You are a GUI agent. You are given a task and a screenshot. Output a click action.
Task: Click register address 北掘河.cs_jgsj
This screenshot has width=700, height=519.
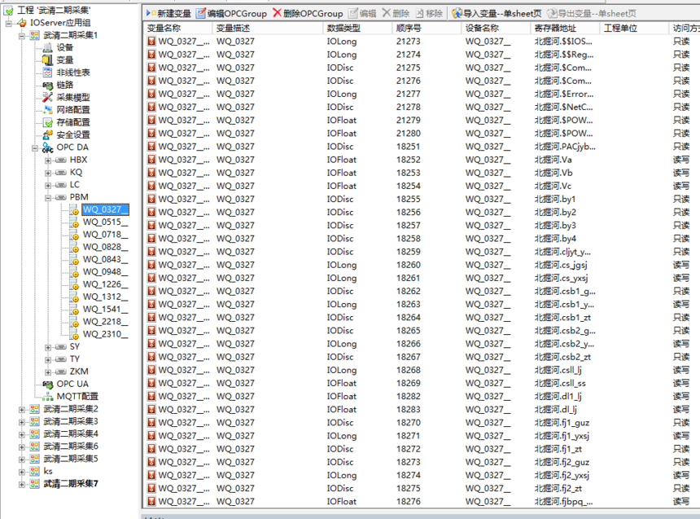click(561, 265)
